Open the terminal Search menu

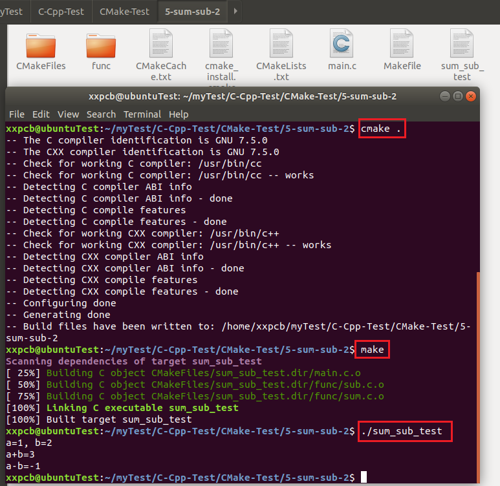[x=101, y=114]
